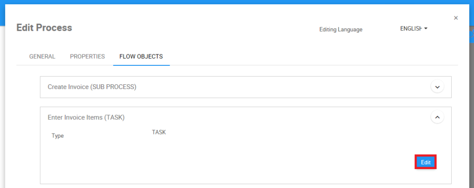The height and width of the screenshot is (188, 474).
Task: Expand Create Invoice sub process chevron
Action: tap(437, 87)
